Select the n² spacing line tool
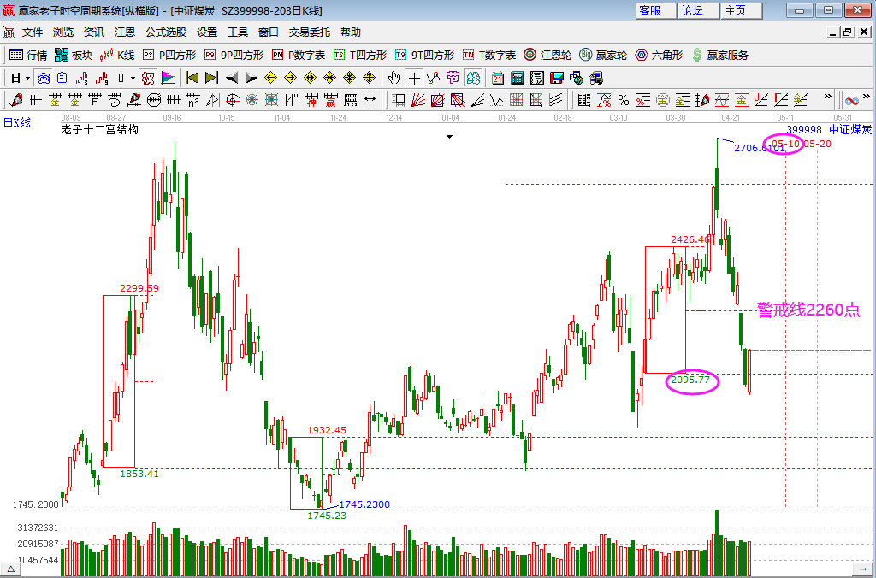 pyautogui.click(x=193, y=101)
